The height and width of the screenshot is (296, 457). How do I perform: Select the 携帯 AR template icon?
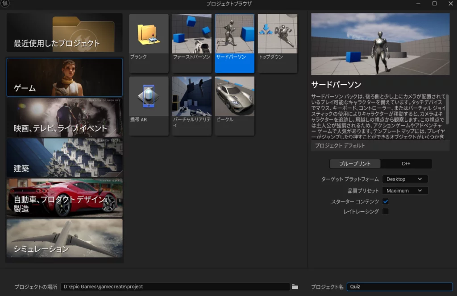pos(149,97)
